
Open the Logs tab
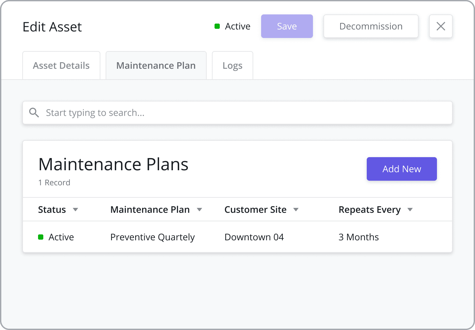tap(233, 65)
